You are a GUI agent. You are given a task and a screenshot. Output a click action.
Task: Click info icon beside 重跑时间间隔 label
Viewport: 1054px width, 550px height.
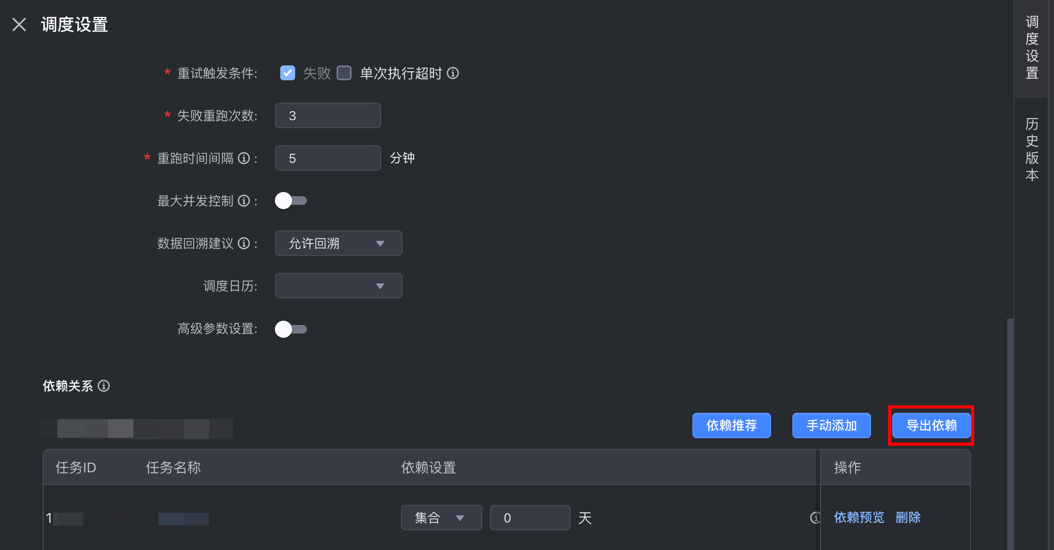point(244,158)
